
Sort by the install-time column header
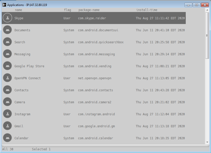pyautogui.click(x=147, y=10)
